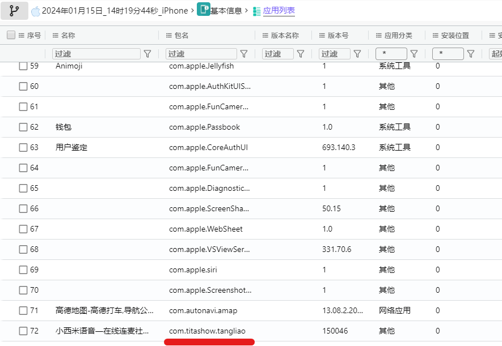Sort by 序号 column header
The width and height of the screenshot is (502, 346).
[34, 36]
